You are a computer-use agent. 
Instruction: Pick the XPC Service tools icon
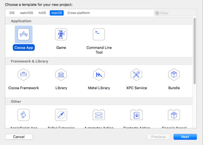click(x=136, y=75)
